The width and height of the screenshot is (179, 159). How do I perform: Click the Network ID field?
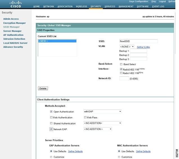click(x=124, y=78)
